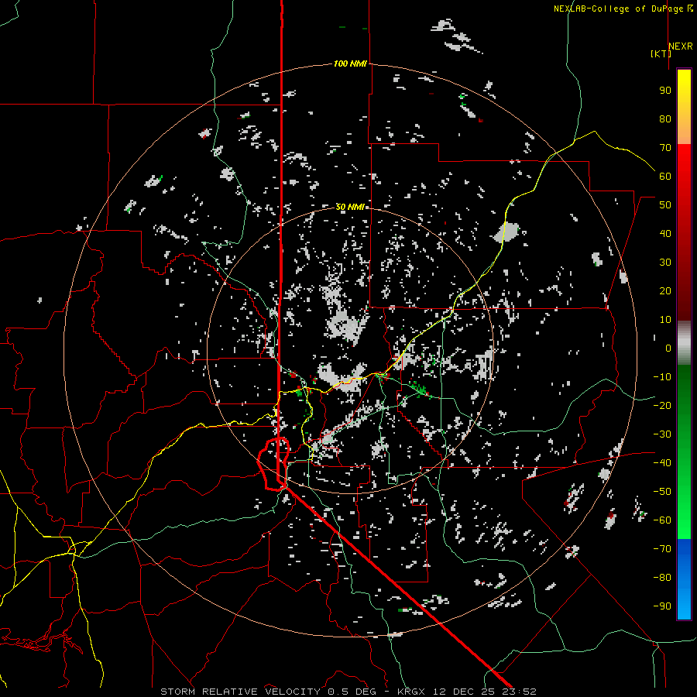Click the NEXR label above the scale
Image resolution: width=697 pixels, height=697 pixels.
tap(681, 46)
